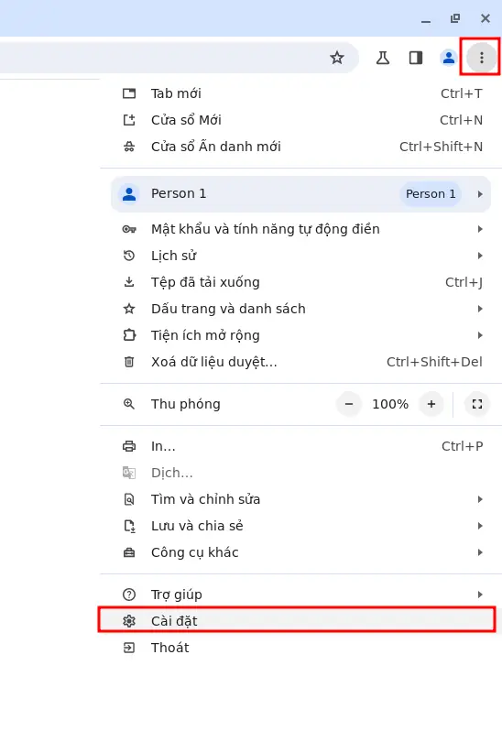502x742 pixels.
Task: Click the toolbox icon for Công cụ khác
Action: tap(129, 552)
